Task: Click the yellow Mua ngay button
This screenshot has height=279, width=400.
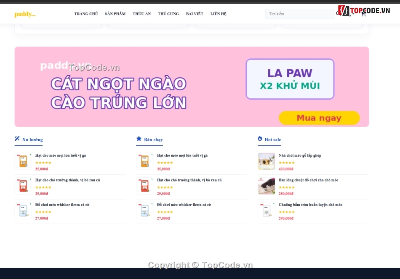Action: 319,118
